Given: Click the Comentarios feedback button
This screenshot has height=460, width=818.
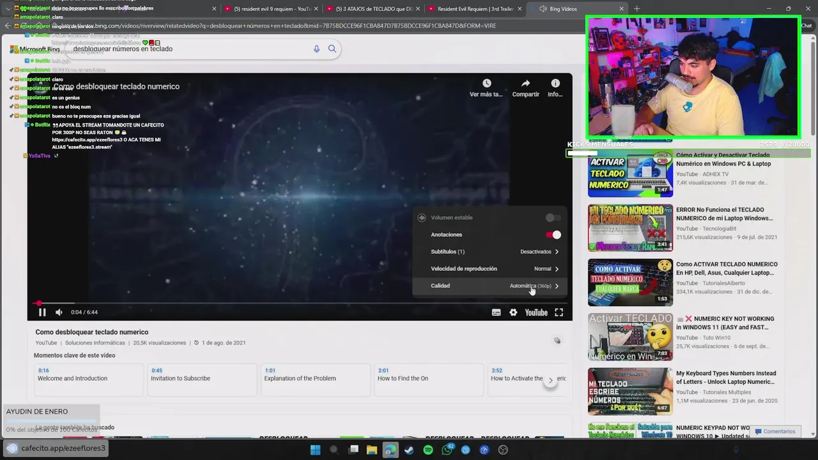Looking at the screenshot, I should 775,431.
